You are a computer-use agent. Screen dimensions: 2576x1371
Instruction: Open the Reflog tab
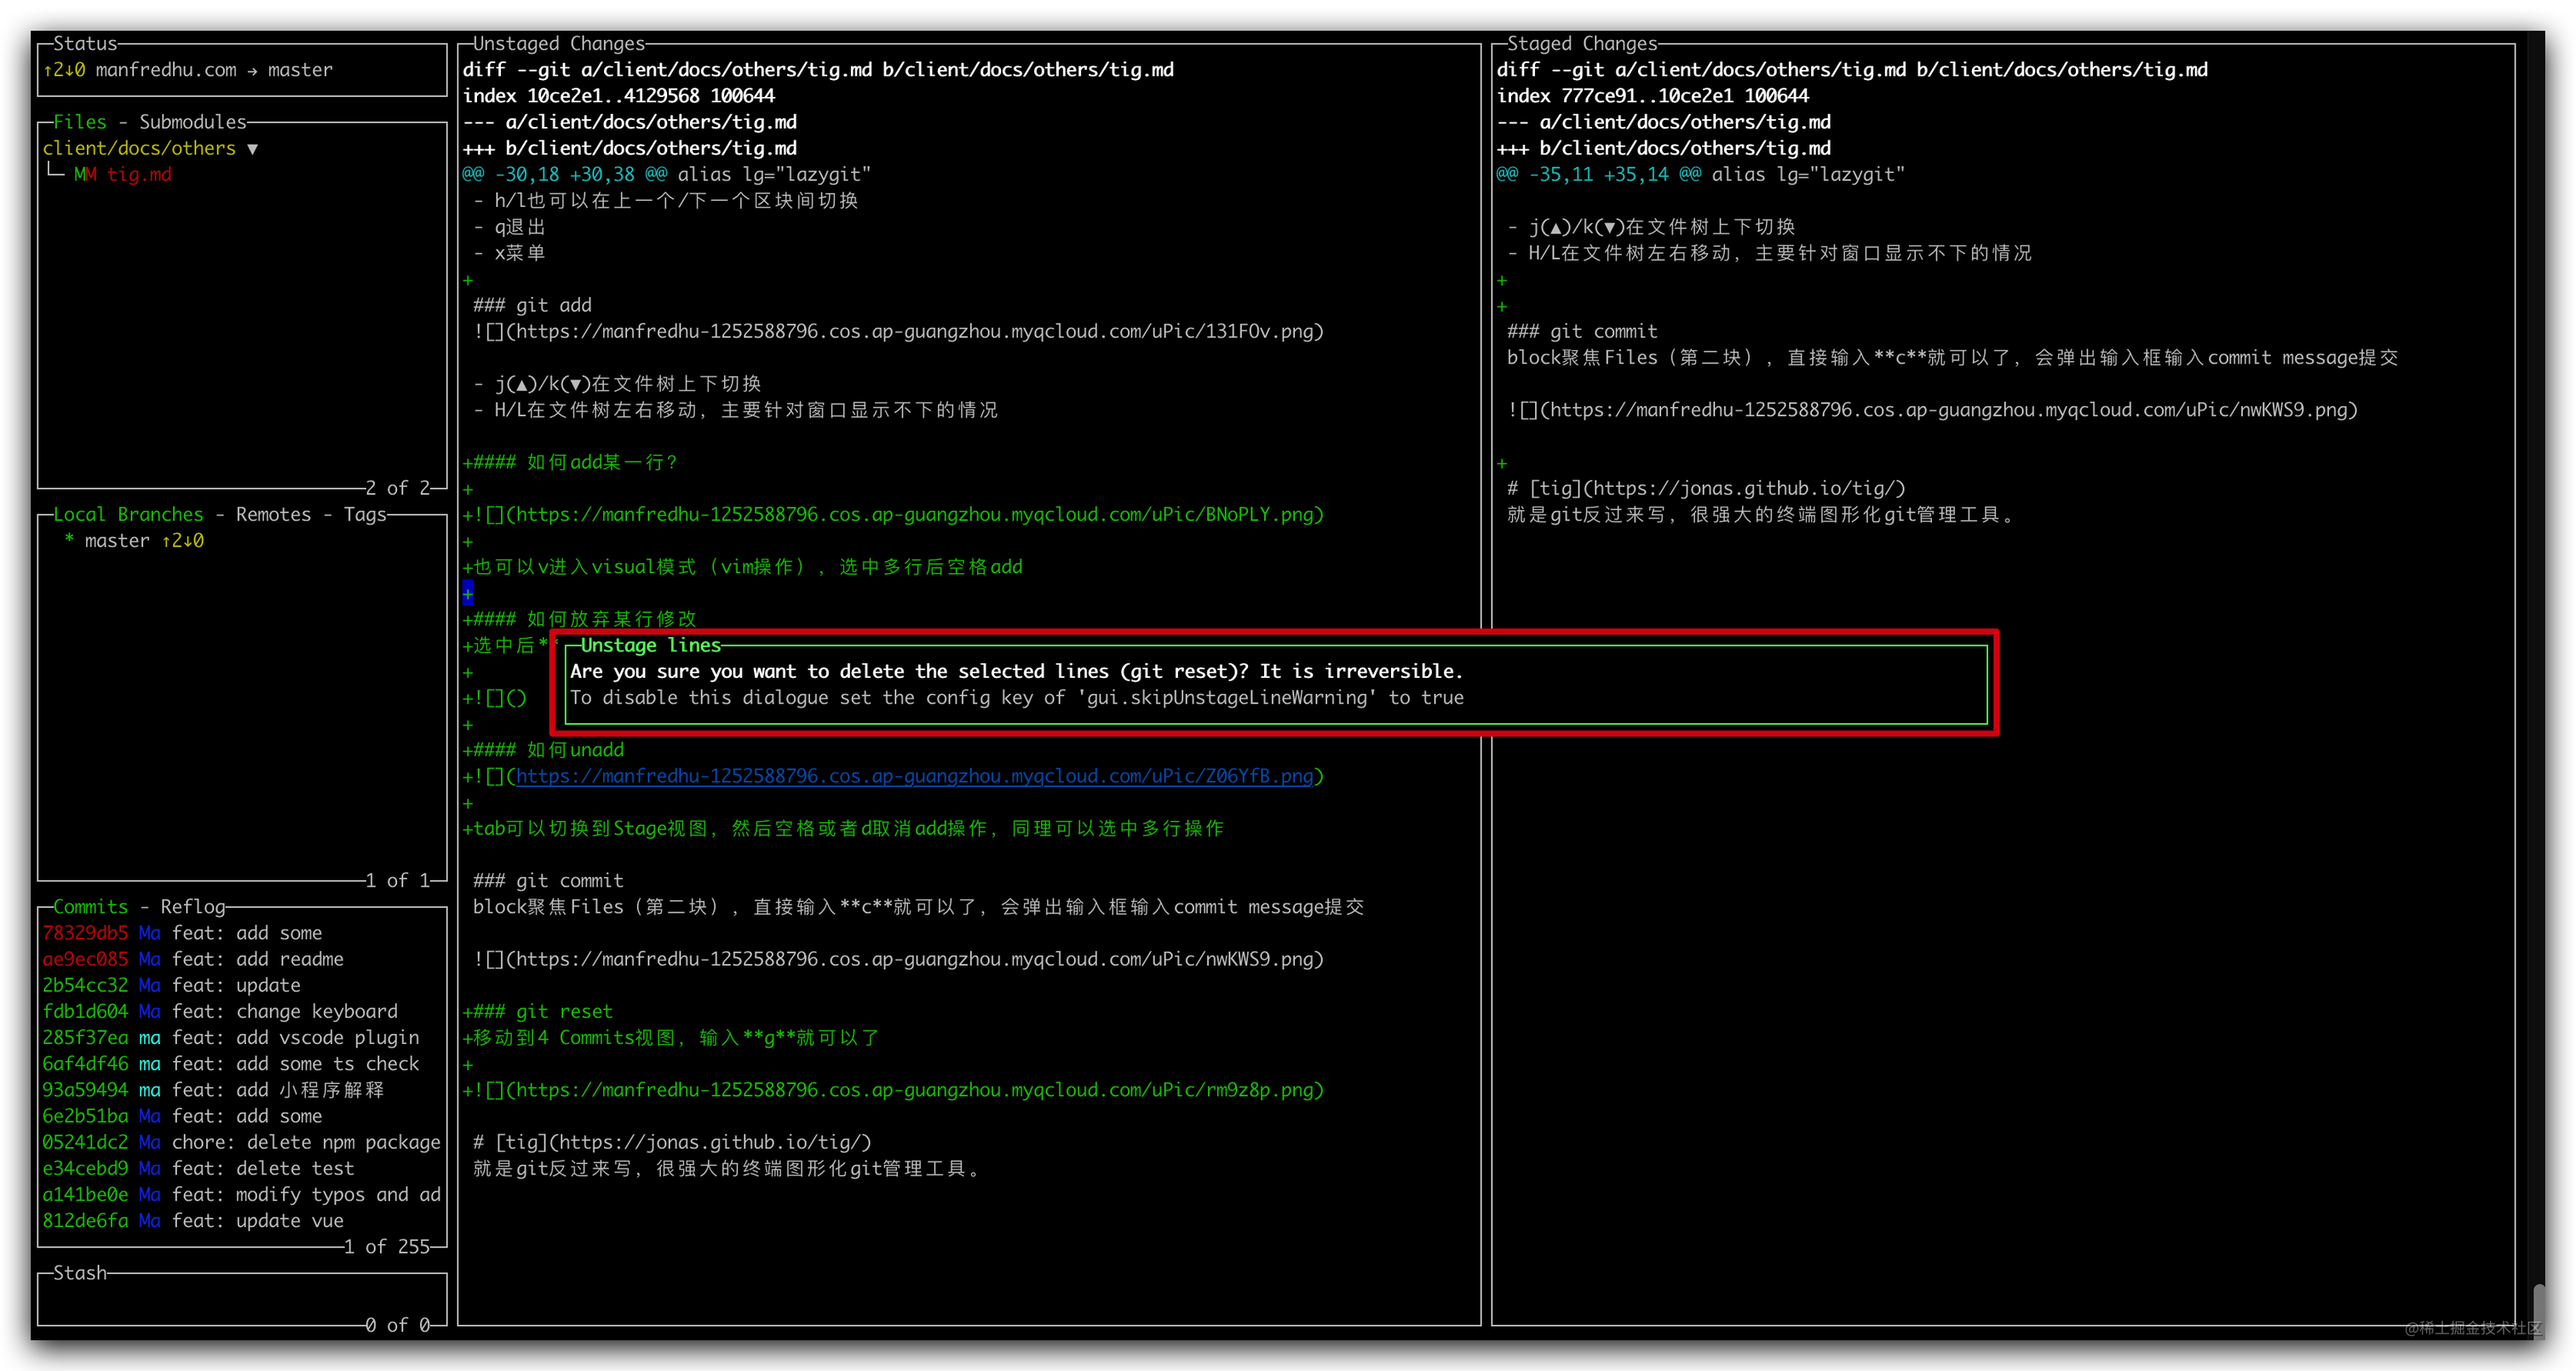pos(192,906)
